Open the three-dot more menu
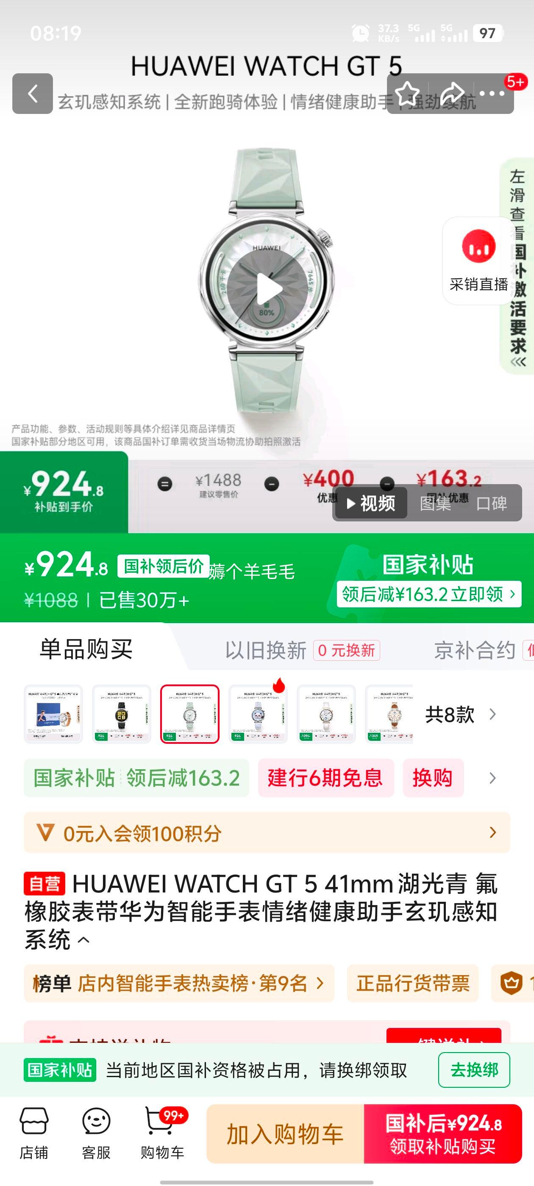 point(492,94)
